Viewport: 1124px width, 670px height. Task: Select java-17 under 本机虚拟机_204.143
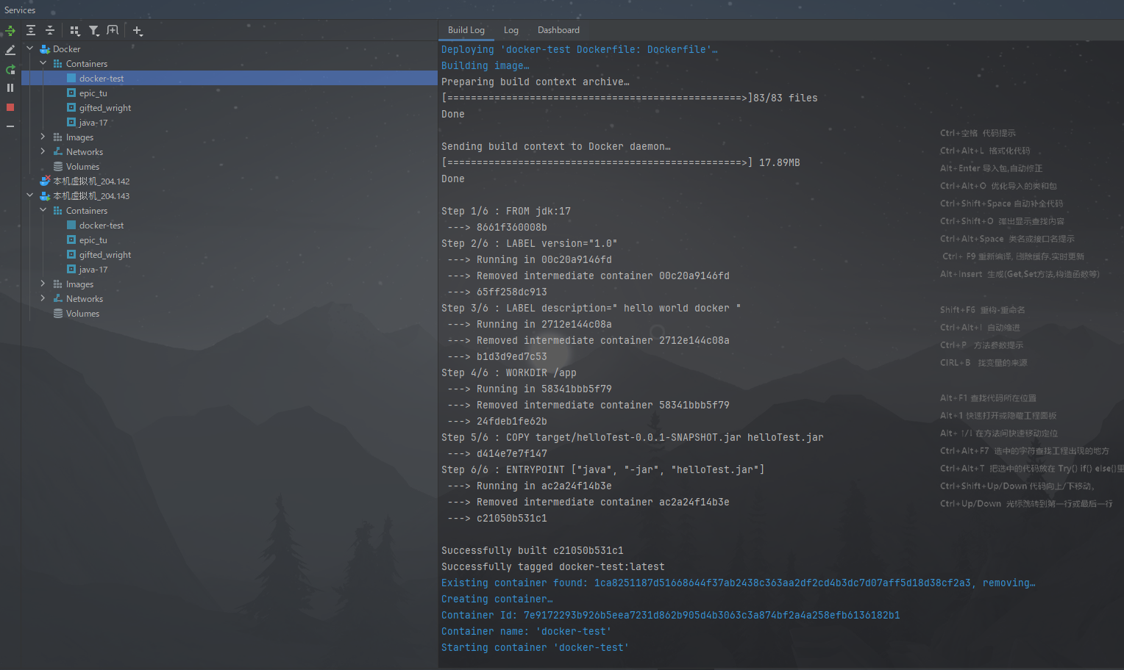(x=93, y=270)
